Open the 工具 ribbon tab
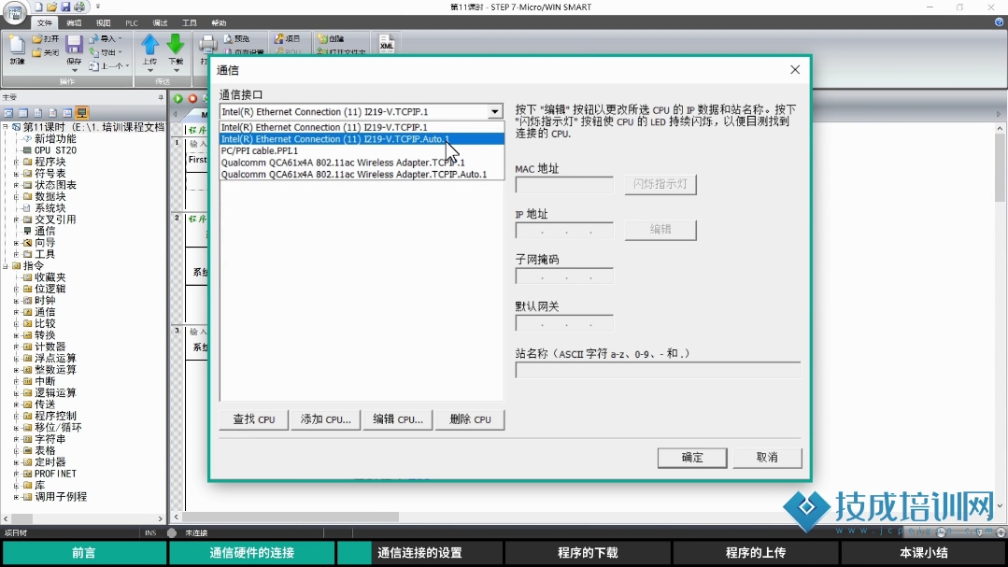1008x567 pixels. [x=189, y=23]
